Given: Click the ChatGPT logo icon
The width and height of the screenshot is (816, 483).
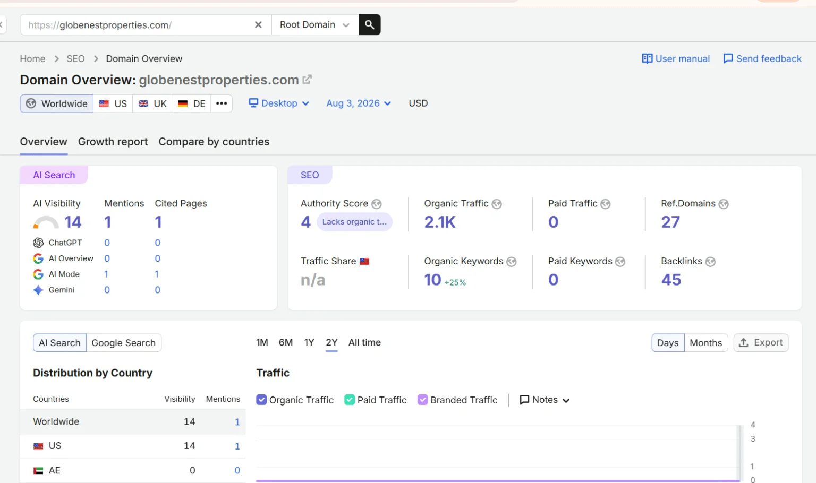Looking at the screenshot, I should [38, 243].
